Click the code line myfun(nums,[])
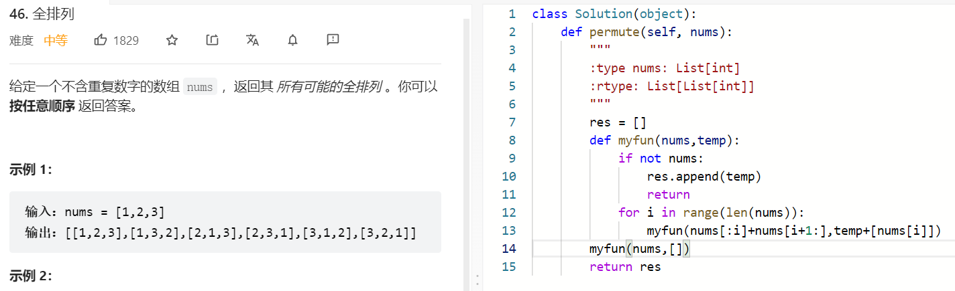The image size is (955, 291). point(640,249)
